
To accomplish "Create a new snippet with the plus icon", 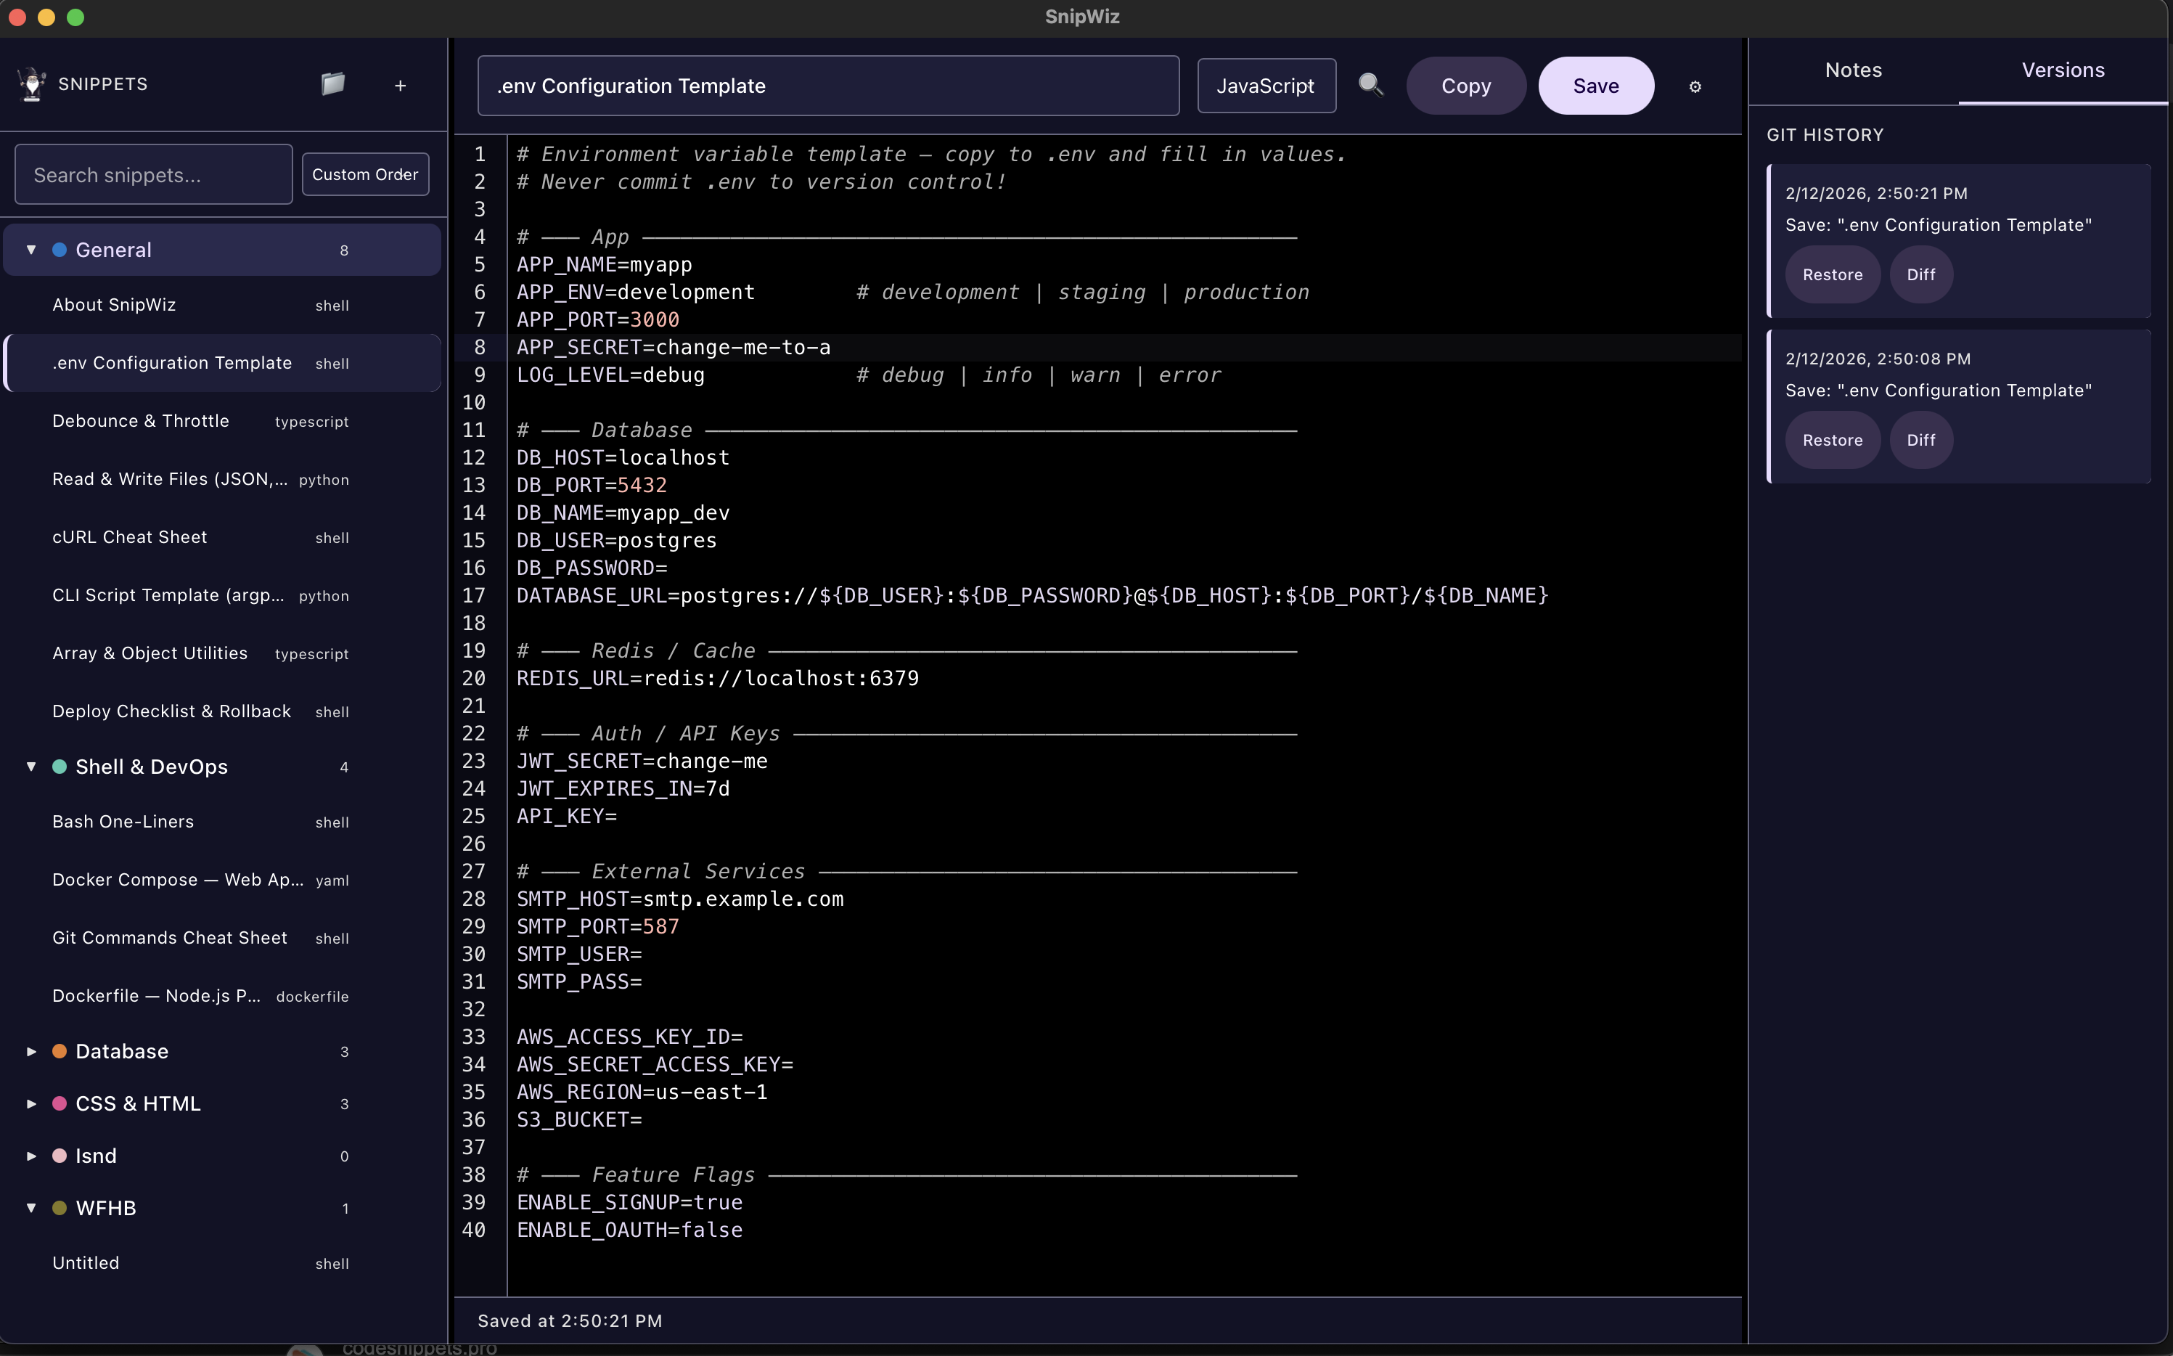I will pos(400,85).
